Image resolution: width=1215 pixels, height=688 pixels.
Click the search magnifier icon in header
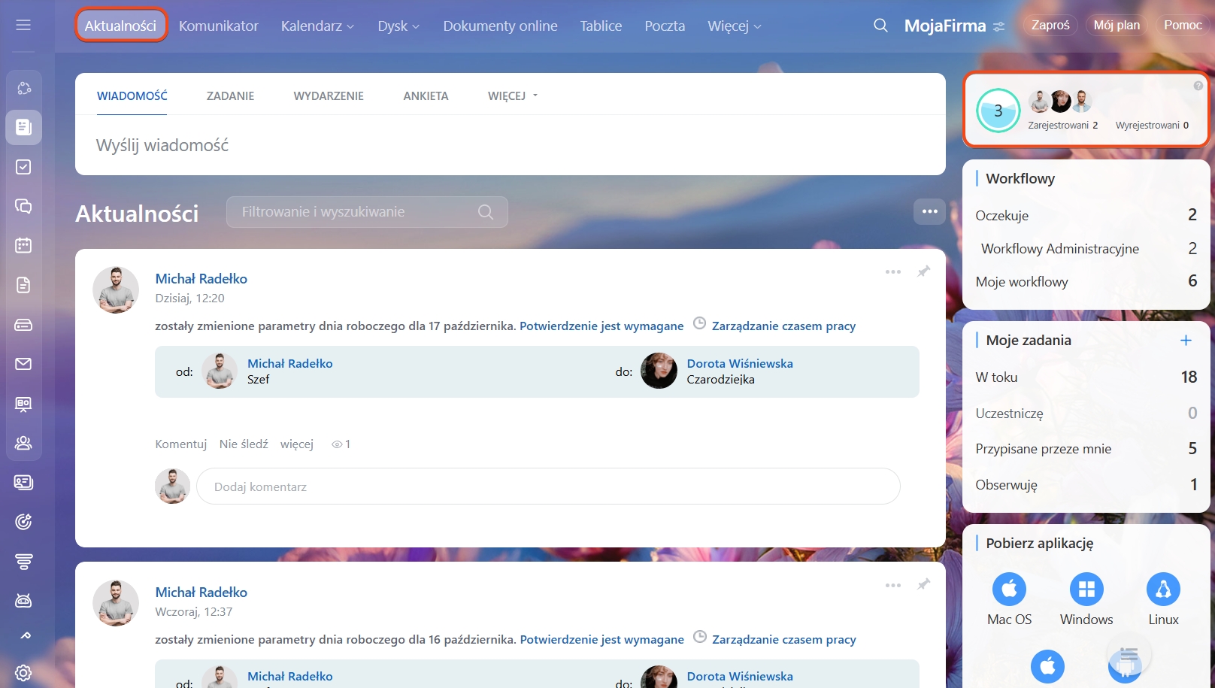coord(880,26)
